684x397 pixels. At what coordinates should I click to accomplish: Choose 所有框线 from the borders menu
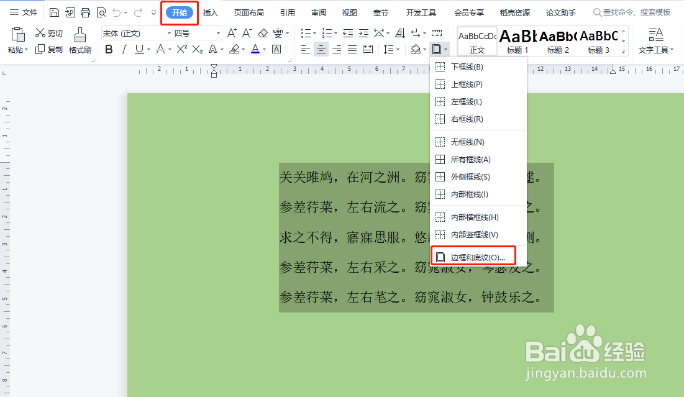472,159
